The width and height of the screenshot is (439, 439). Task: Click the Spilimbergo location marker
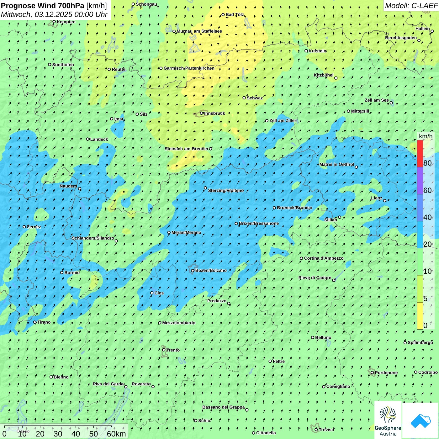click(405, 342)
